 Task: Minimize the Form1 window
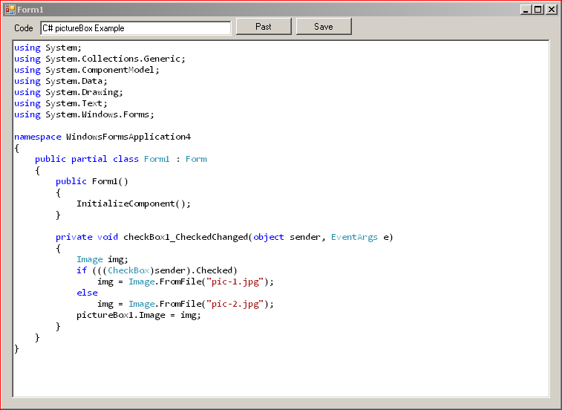tap(526, 10)
